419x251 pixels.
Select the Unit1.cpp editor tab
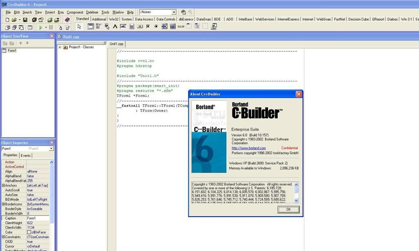(x=117, y=44)
